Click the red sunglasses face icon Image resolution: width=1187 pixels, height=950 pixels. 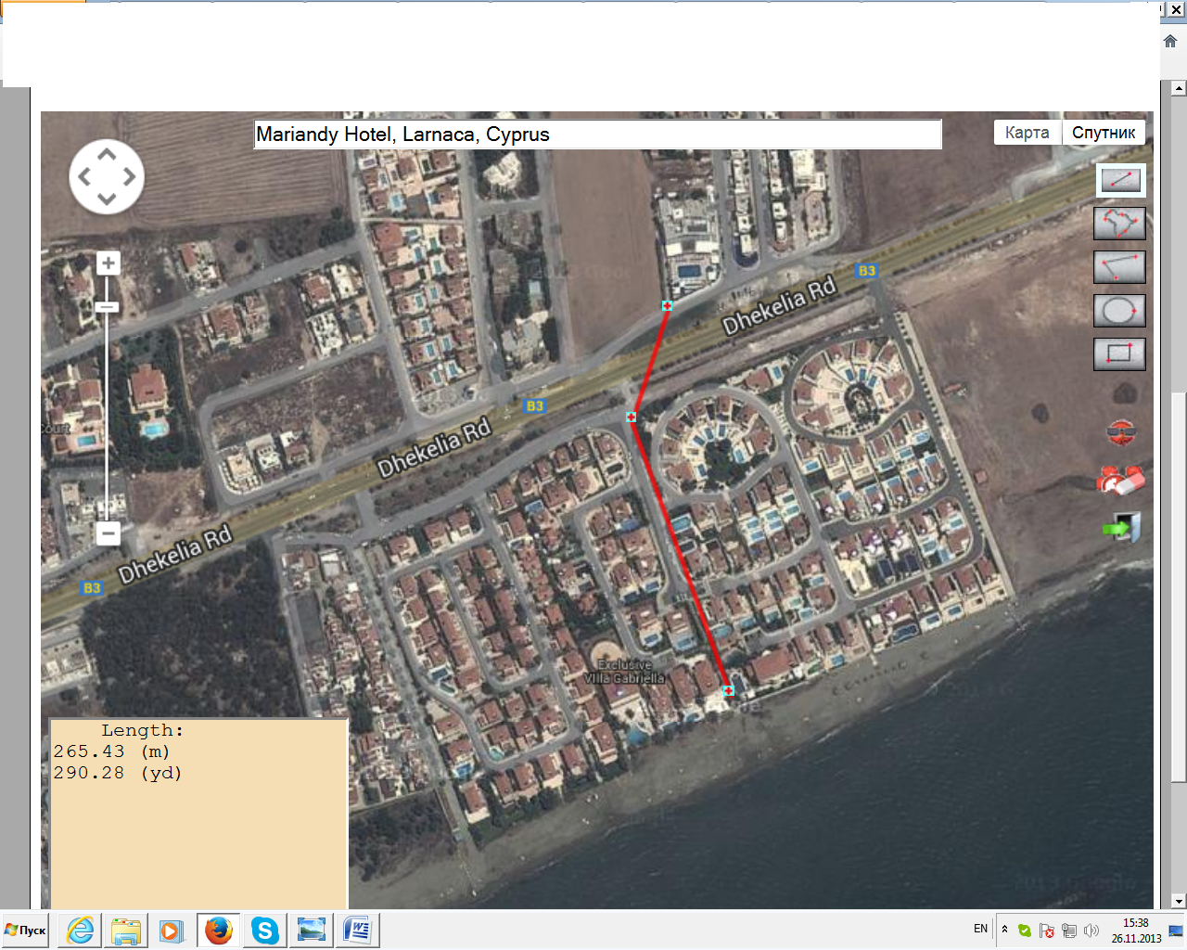click(x=1121, y=432)
